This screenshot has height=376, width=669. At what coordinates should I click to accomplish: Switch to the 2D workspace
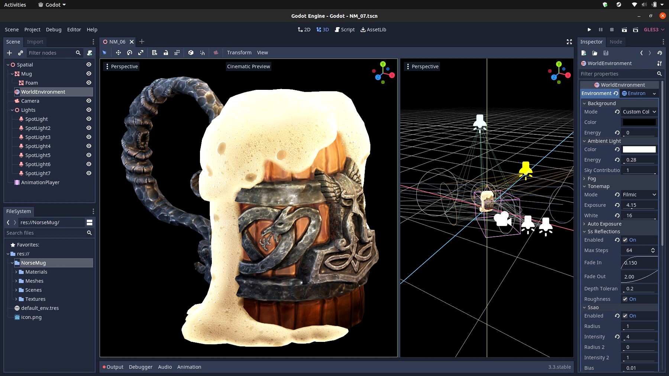click(x=304, y=30)
